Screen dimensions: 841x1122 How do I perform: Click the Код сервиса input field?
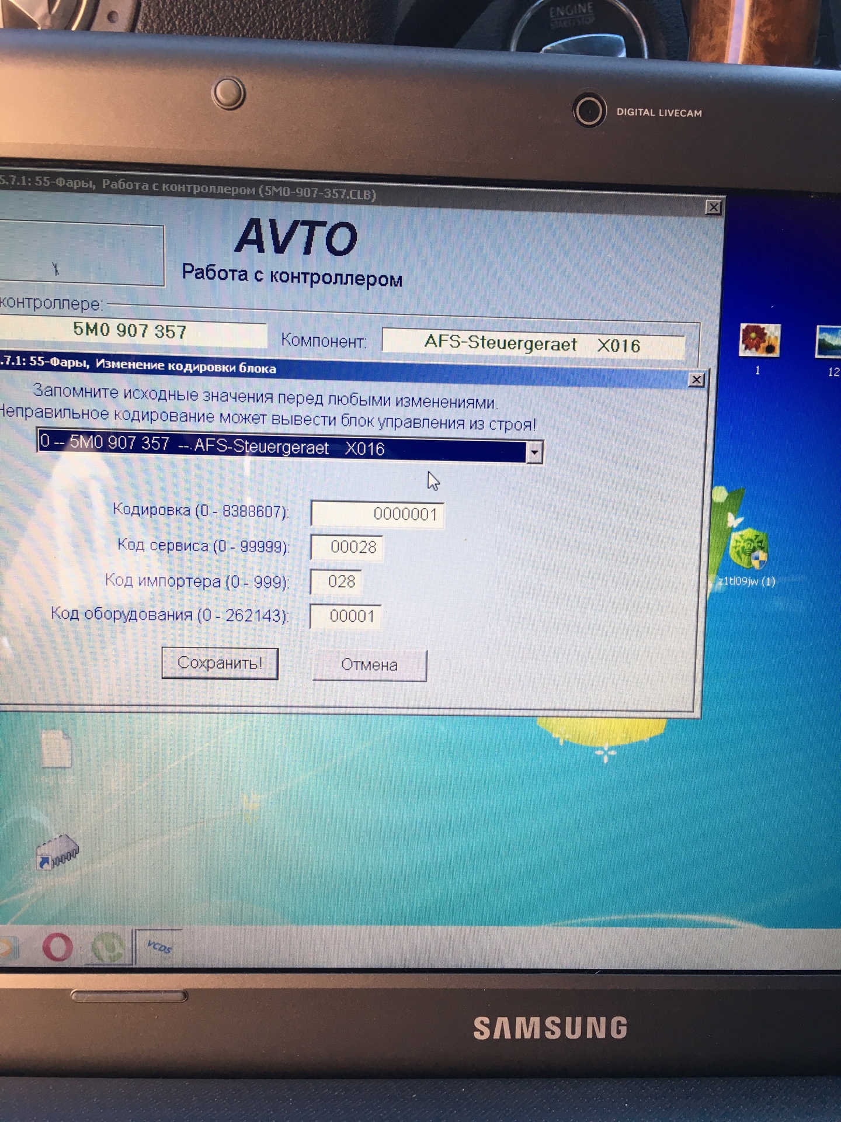coord(346,547)
